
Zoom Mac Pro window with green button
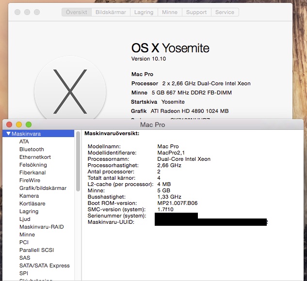(x=29, y=125)
